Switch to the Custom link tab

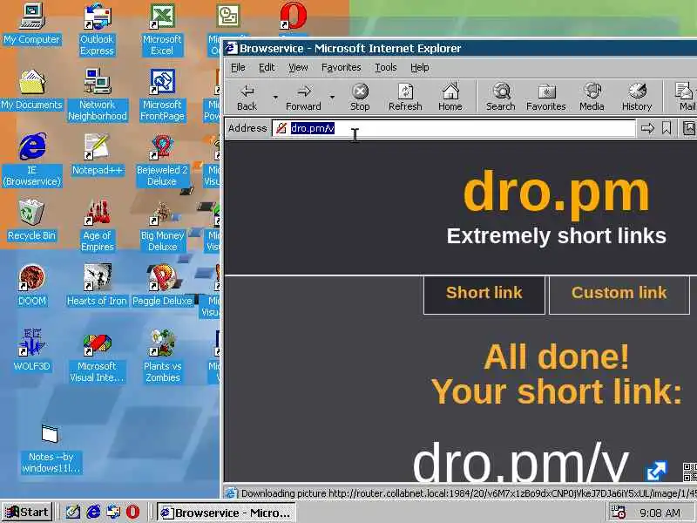pos(619,295)
